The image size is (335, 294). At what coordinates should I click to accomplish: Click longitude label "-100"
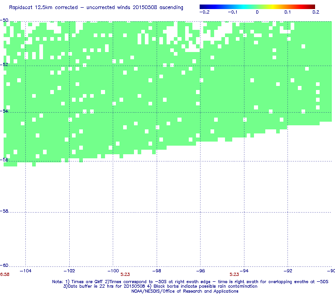click(113, 271)
